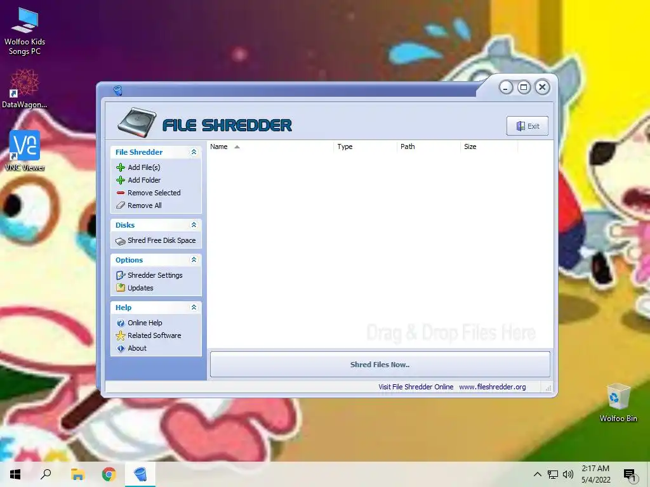Screen dimensions: 650x487
Task: Click the red minus Remove Selected icon
Action: (x=121, y=193)
